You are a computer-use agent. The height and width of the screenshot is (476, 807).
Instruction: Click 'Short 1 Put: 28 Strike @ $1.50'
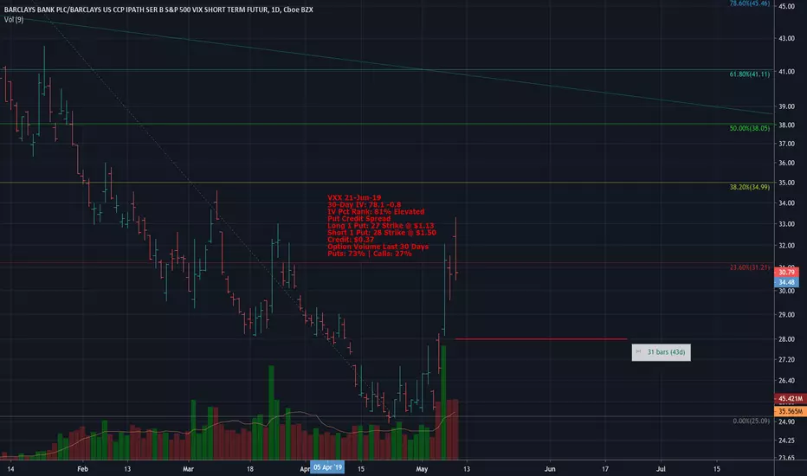point(381,233)
